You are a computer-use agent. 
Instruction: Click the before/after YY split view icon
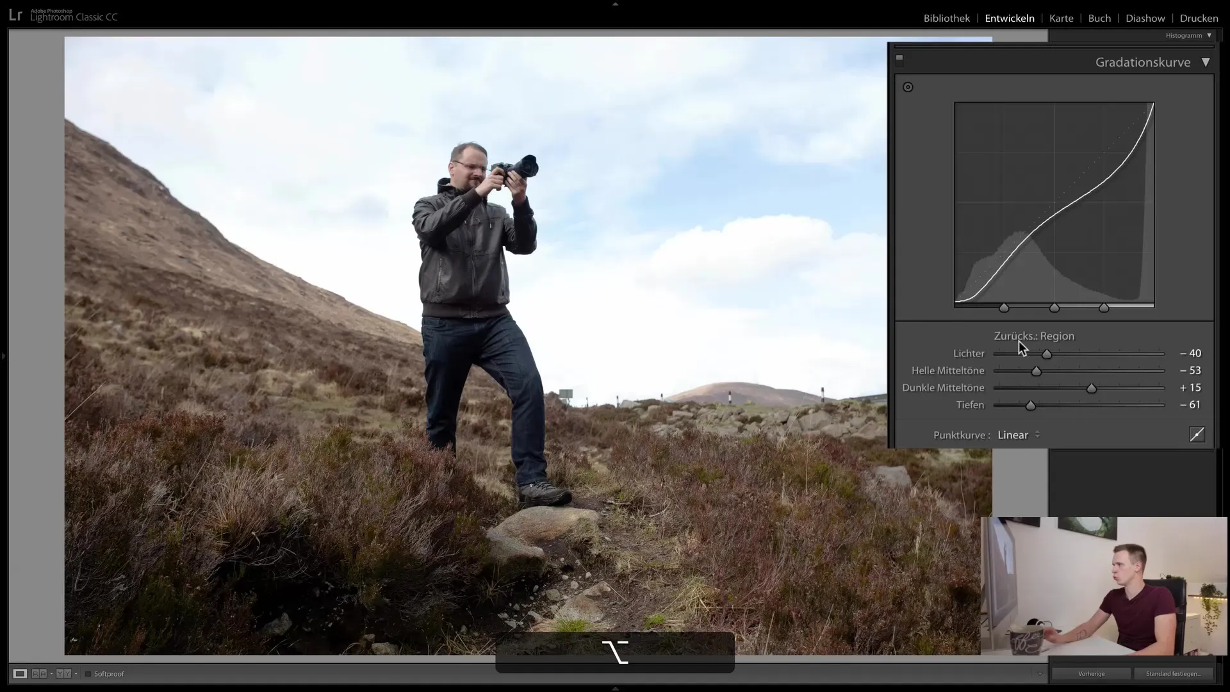[x=63, y=673]
